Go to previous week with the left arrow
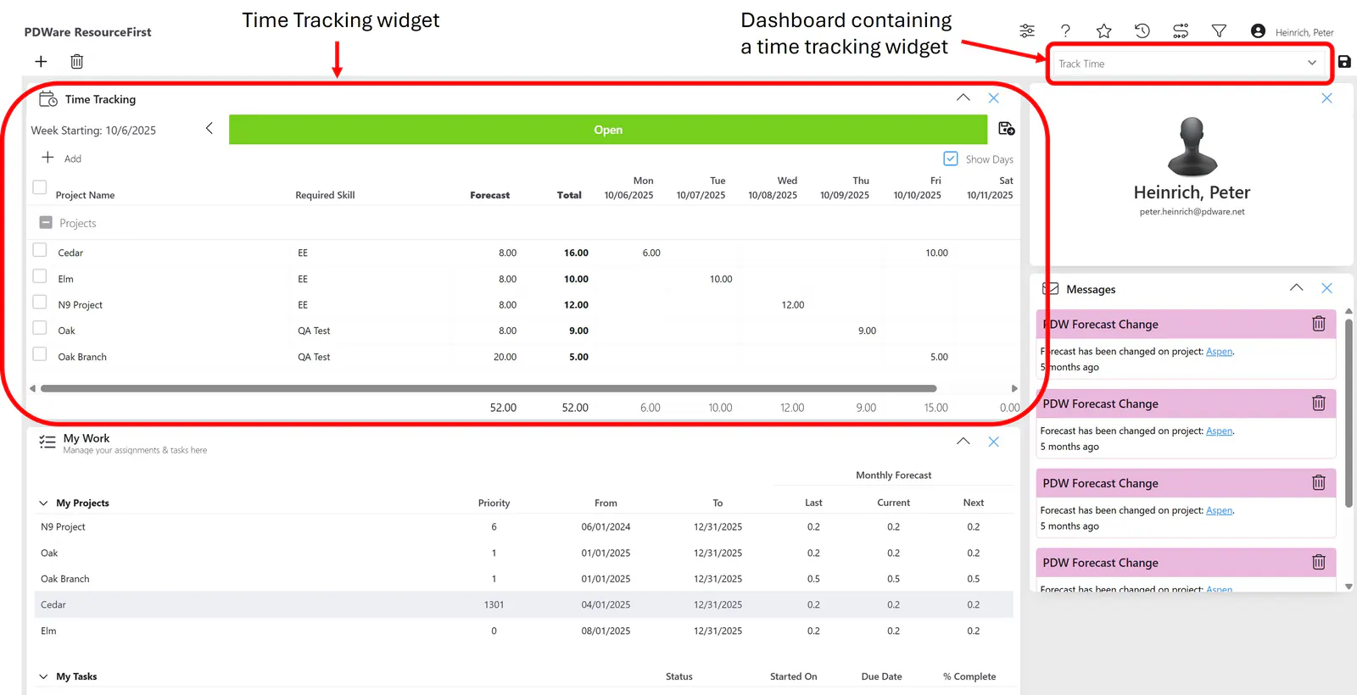This screenshot has height=695, width=1357. tap(209, 128)
